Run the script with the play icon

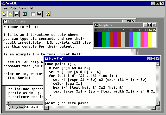25,14
